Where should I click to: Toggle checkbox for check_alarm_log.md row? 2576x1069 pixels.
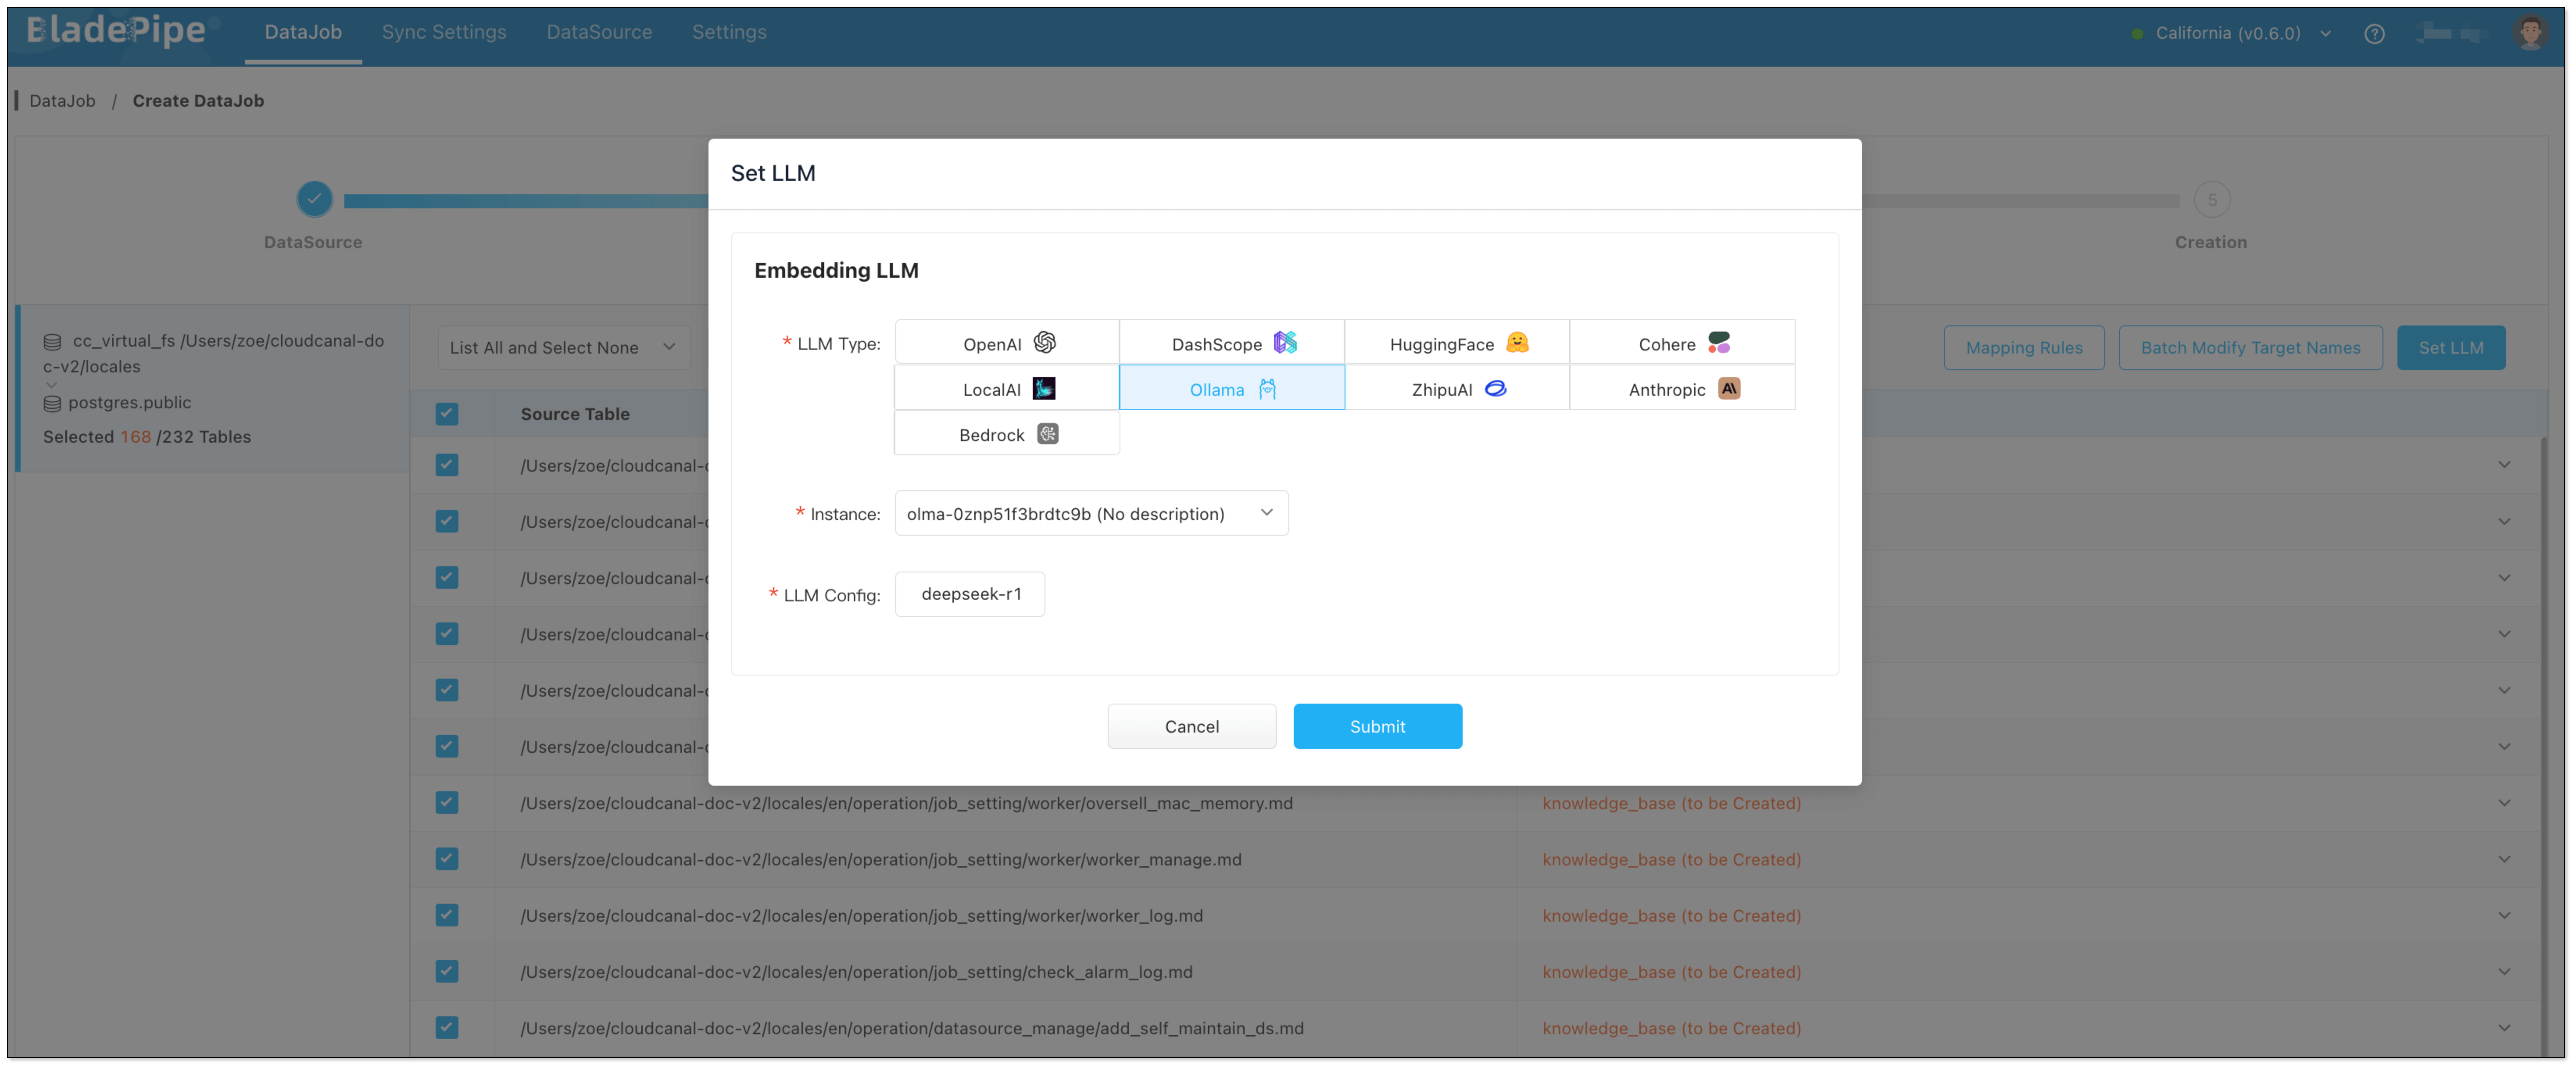447,971
